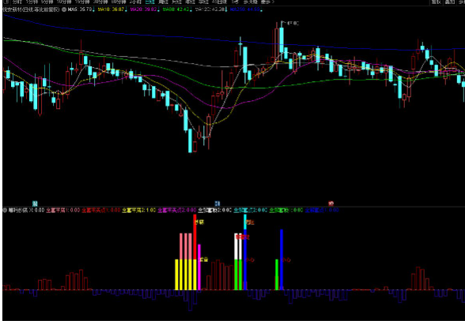Click the magenta MA20 value label

pos(144,9)
